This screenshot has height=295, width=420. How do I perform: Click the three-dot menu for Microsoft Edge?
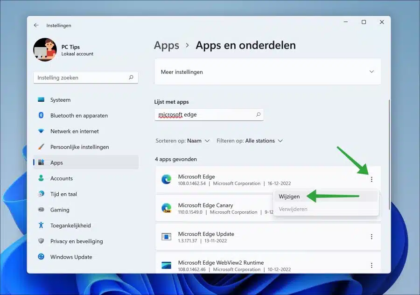pos(371,179)
